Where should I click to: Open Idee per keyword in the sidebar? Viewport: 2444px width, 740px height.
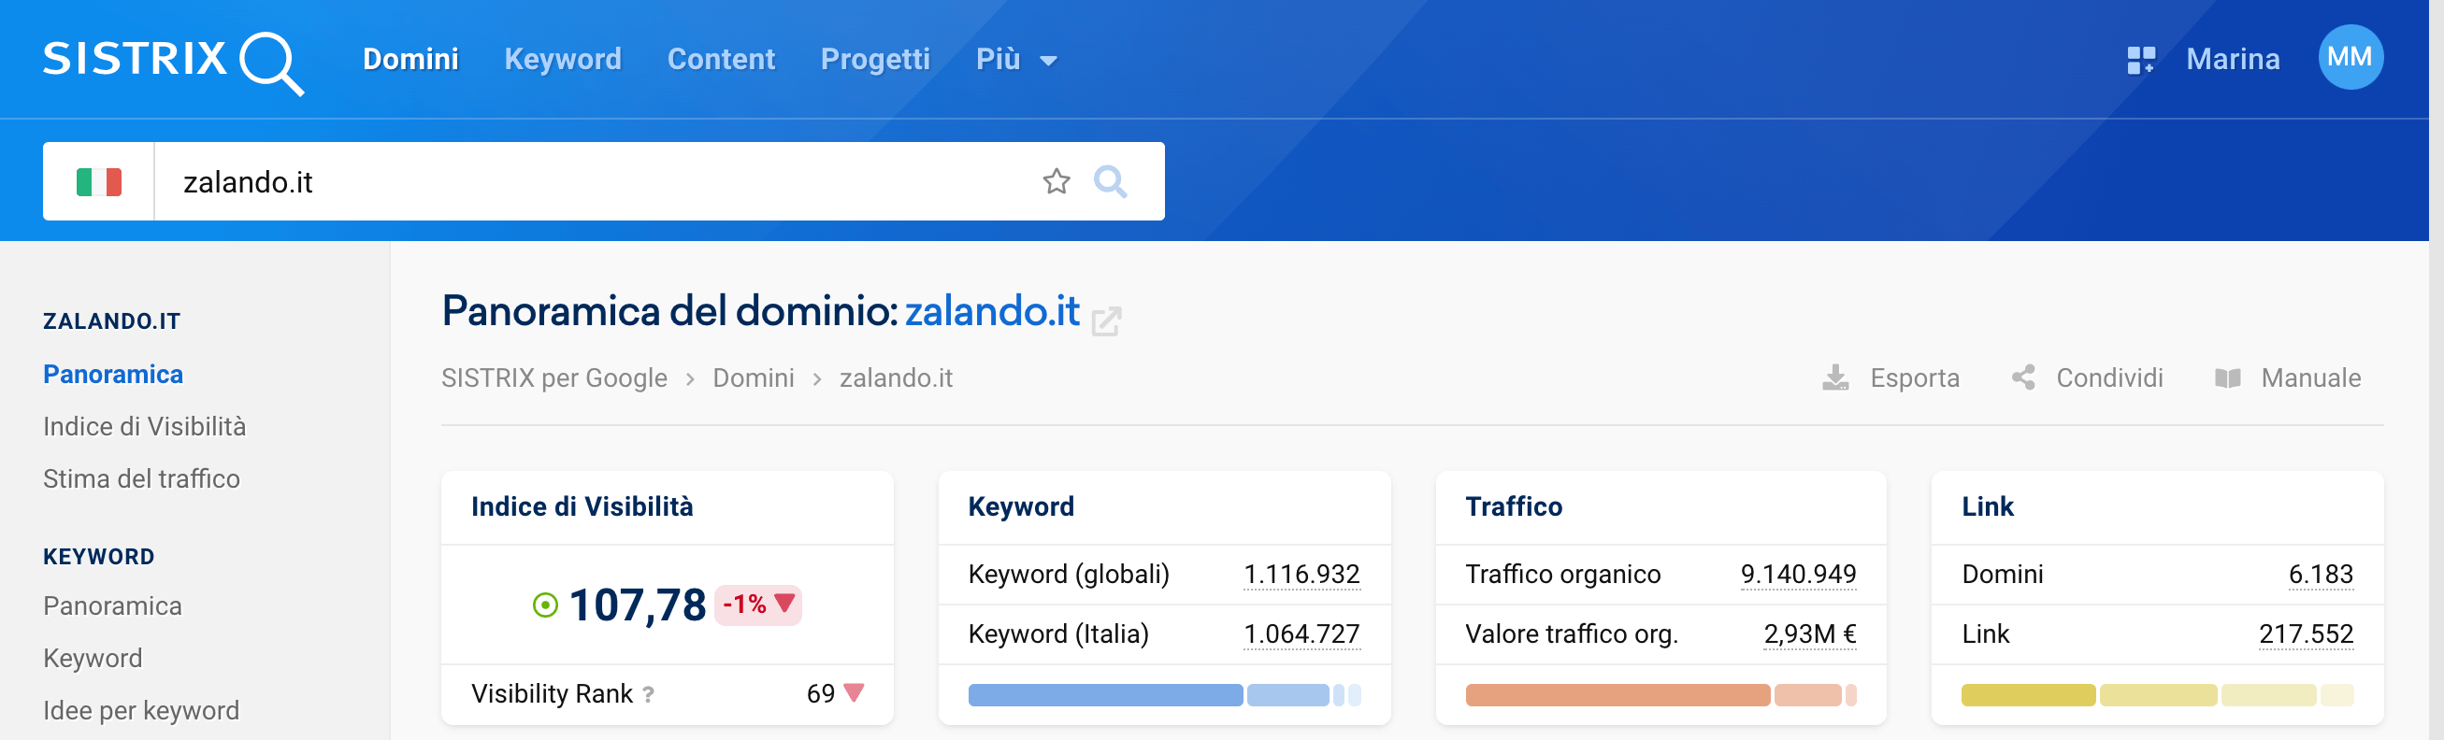pos(140,710)
